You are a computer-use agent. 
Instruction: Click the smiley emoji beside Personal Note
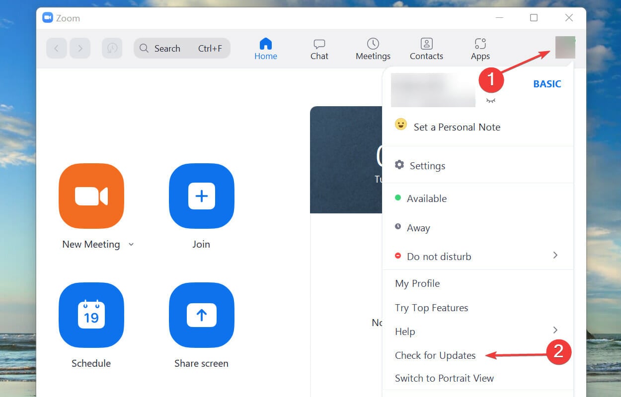[401, 124]
